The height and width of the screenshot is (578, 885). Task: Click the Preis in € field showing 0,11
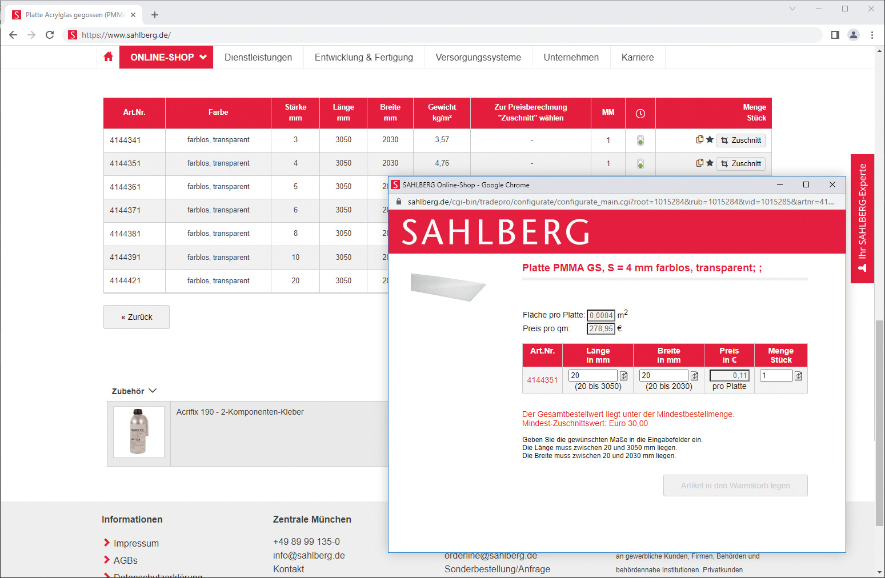(729, 375)
